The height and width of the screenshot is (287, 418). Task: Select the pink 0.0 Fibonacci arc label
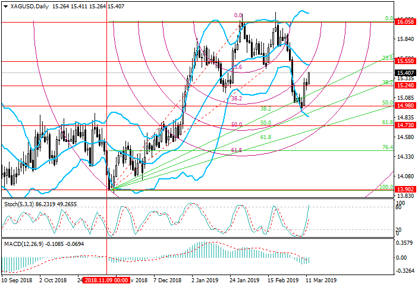238,15
